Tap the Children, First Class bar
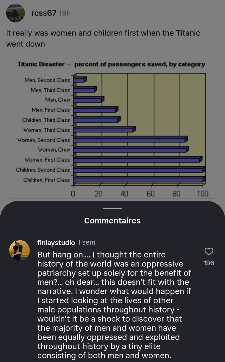This screenshot has height=362, width=225. pyautogui.click(x=139, y=180)
